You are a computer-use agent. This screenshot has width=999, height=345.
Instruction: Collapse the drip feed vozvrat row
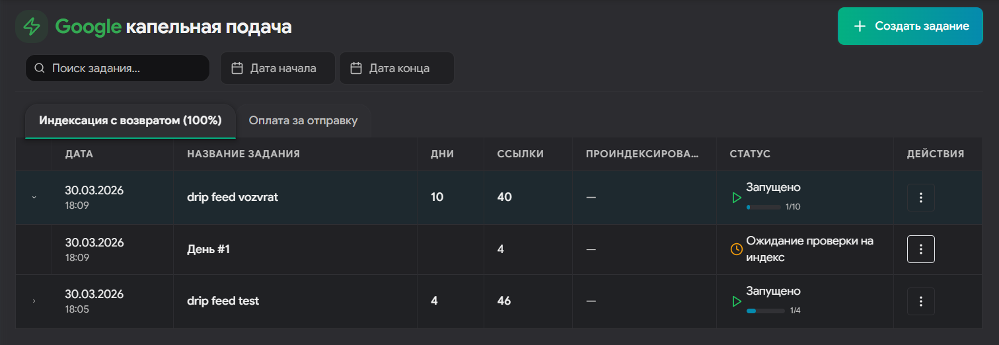(x=34, y=197)
